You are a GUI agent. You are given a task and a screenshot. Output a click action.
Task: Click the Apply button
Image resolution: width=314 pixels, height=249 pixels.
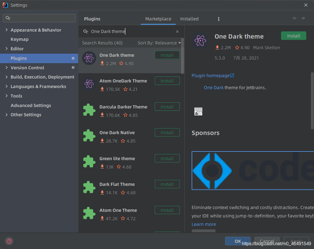(296, 241)
